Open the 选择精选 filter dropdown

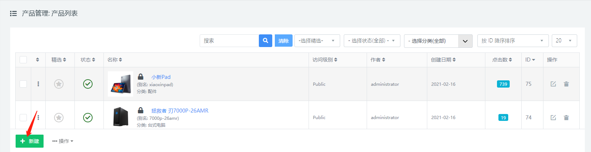tap(317, 41)
